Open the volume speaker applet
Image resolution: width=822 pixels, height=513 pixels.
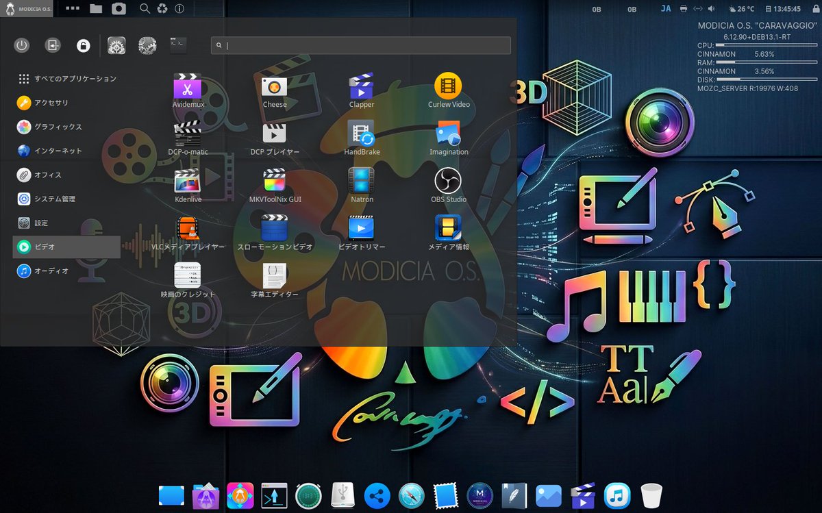712,9
